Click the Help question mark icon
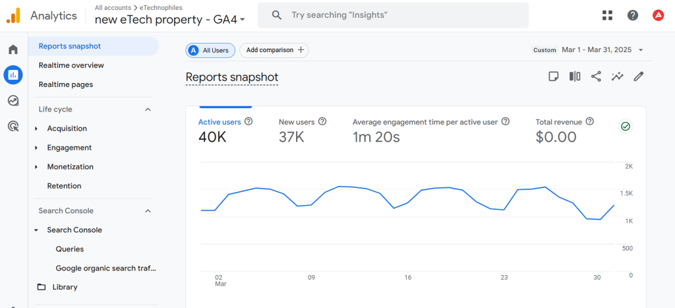Screen dimensions: 675x308 pyautogui.click(x=633, y=15)
